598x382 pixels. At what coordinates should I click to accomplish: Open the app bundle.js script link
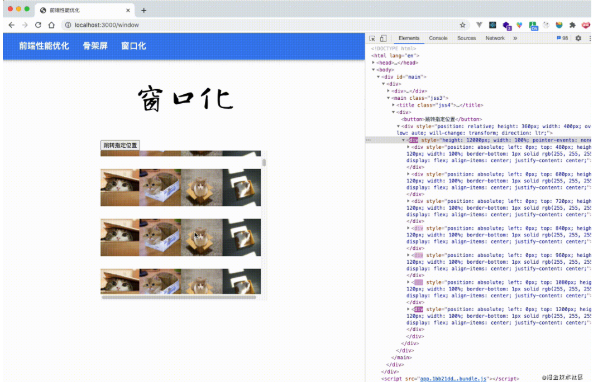(x=453, y=379)
